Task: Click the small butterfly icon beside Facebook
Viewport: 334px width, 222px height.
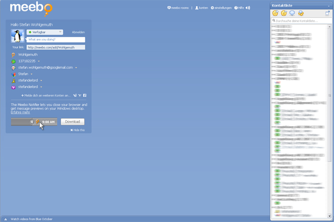Action: pos(75,95)
